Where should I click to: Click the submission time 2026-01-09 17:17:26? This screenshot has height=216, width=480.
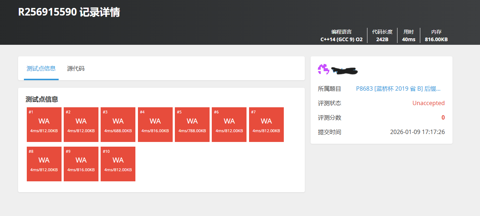pos(417,132)
